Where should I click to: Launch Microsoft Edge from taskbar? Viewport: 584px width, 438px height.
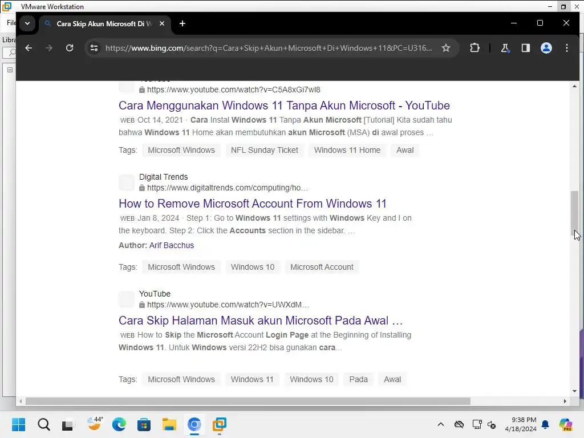119,424
